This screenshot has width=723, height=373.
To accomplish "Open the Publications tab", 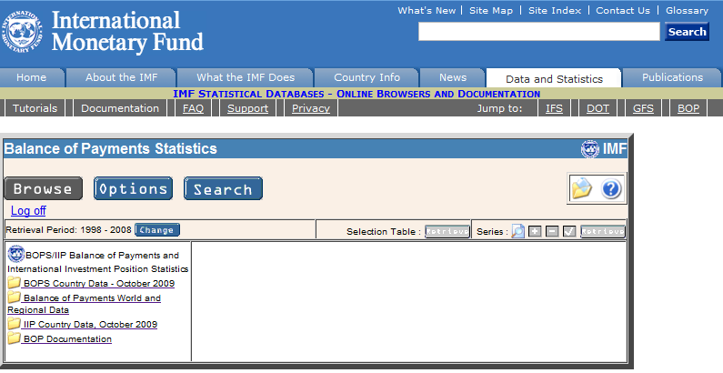I will click(672, 77).
